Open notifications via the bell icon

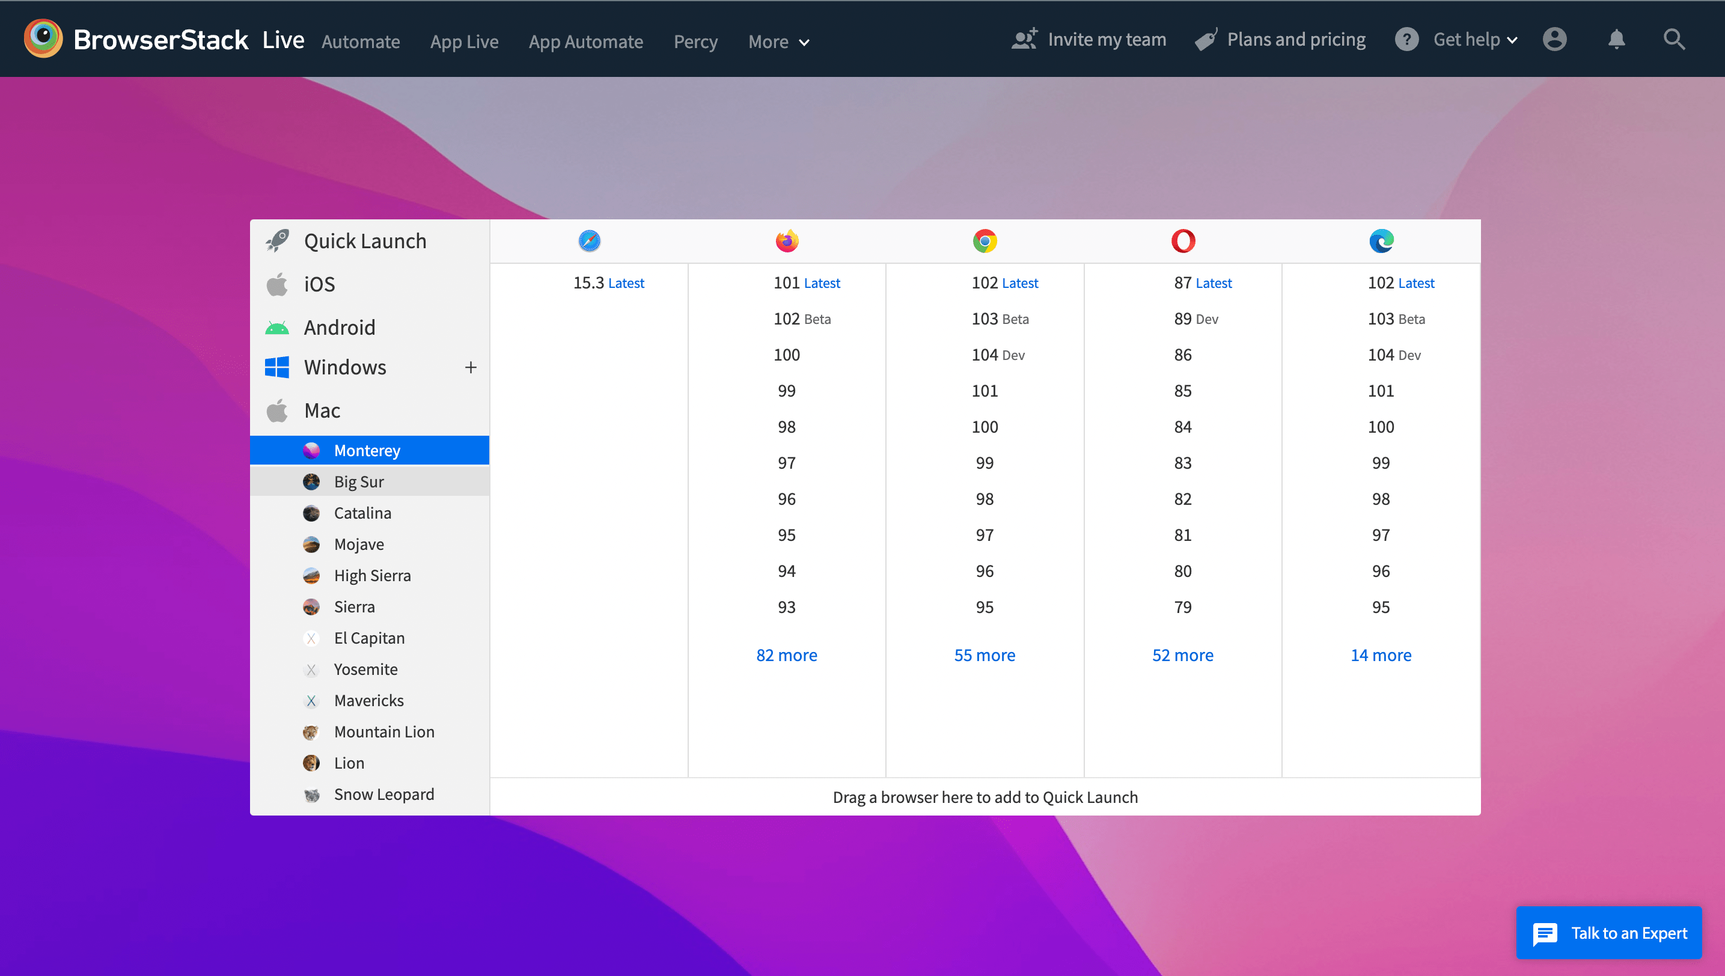click(x=1616, y=40)
